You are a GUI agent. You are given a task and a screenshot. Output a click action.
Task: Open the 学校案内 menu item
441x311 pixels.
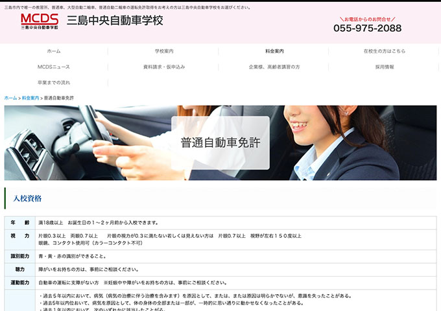click(164, 51)
